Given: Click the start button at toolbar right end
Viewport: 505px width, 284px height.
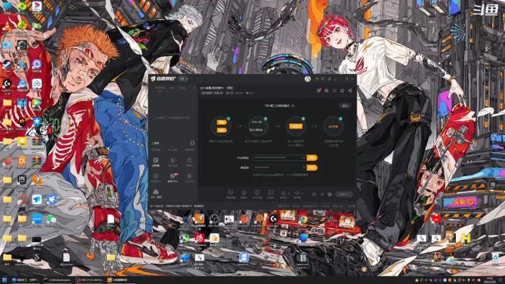Looking at the screenshot, I should [x=343, y=194].
